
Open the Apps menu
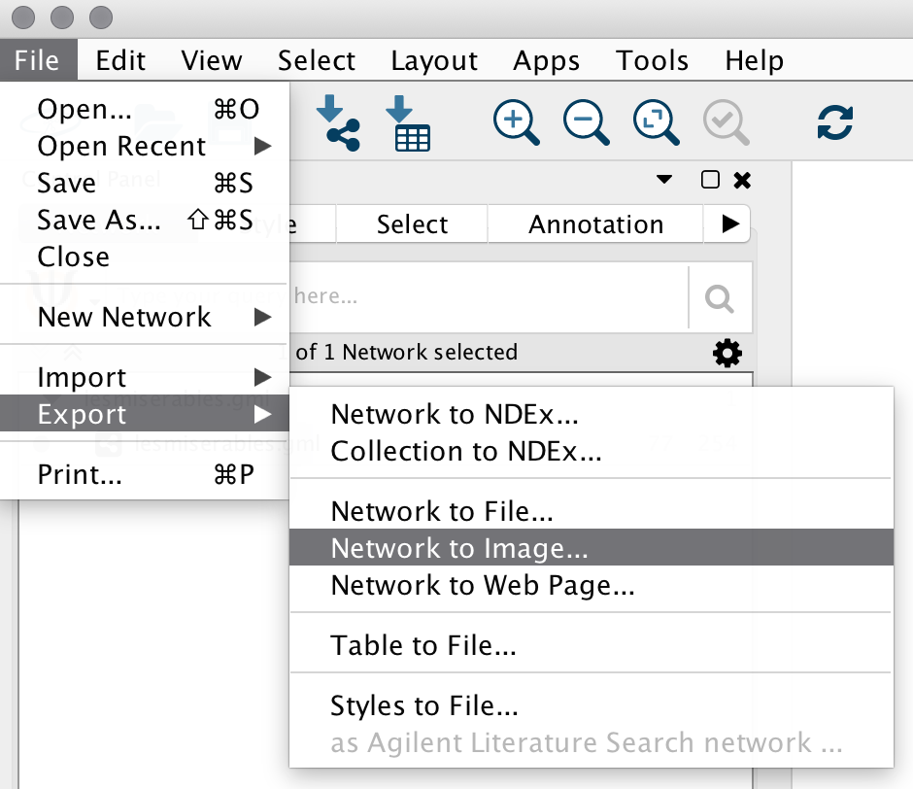click(x=546, y=60)
